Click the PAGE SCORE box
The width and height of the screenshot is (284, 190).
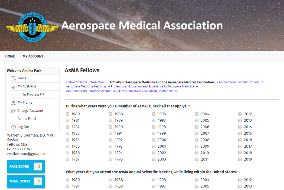pos(25,167)
